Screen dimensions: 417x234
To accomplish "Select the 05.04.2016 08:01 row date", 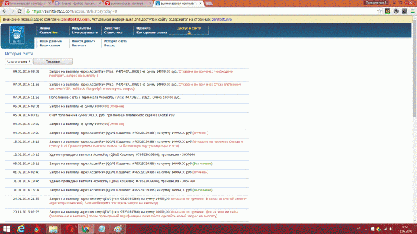I will [26, 107].
